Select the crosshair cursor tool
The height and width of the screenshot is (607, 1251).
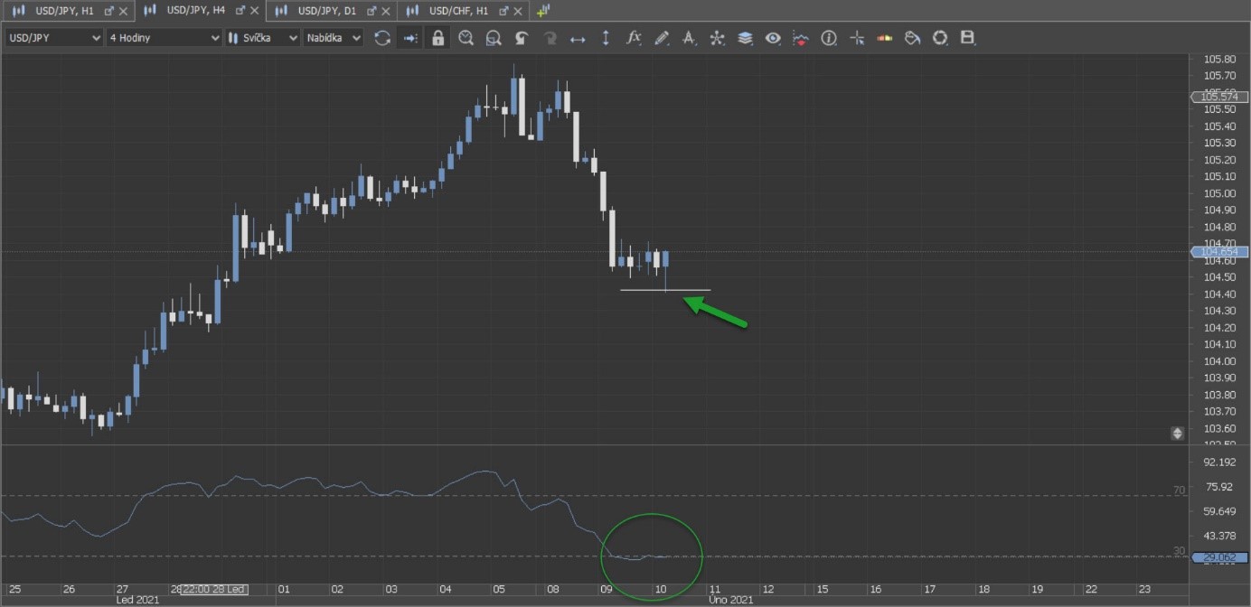coord(857,38)
